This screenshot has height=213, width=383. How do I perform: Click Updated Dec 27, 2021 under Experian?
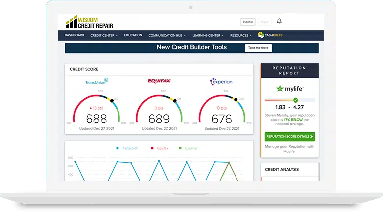coord(222,129)
